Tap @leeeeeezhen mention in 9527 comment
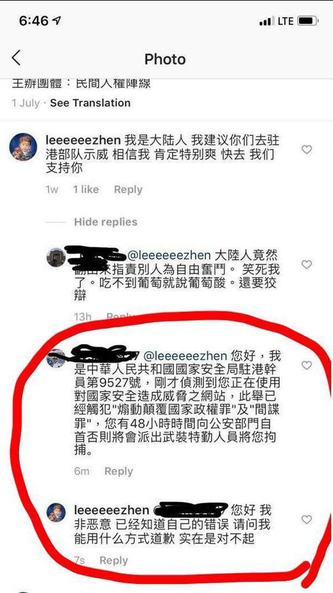Image resolution: width=333 pixels, height=593 pixels. (x=186, y=356)
